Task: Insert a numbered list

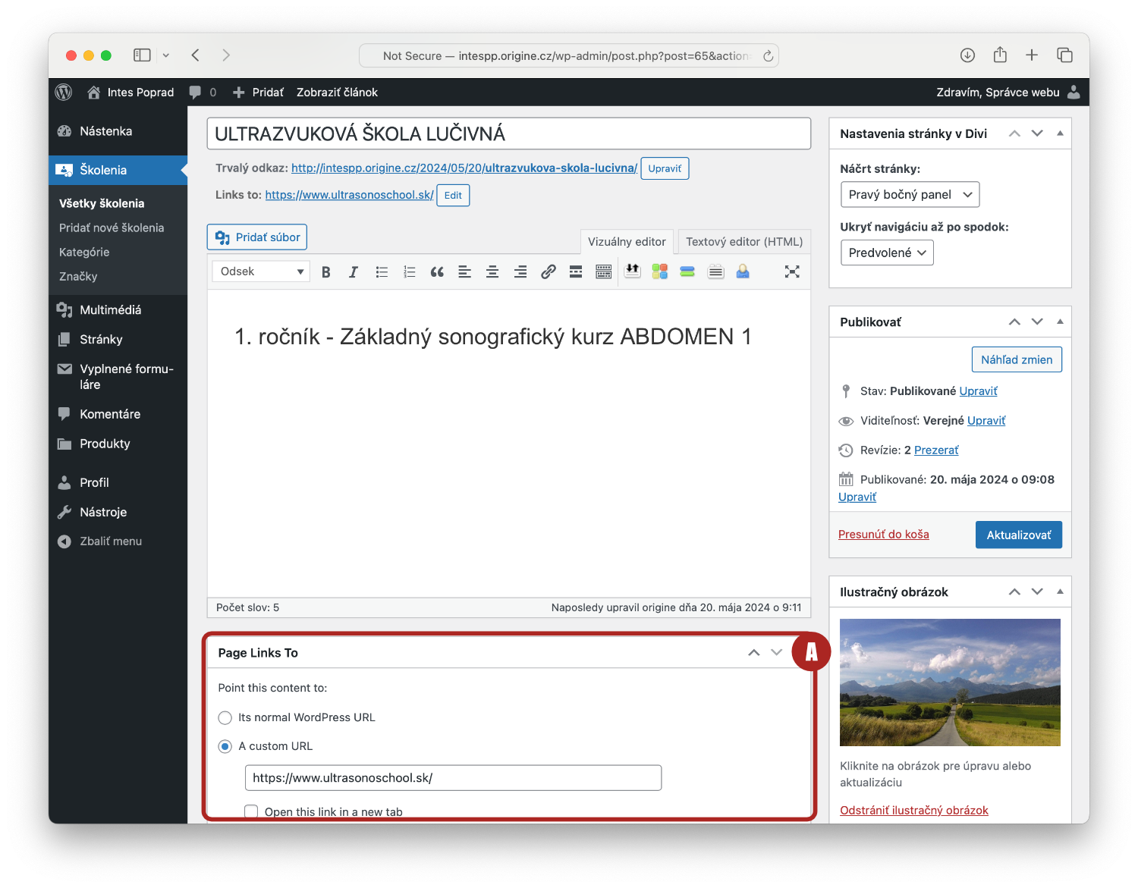Action: (410, 271)
